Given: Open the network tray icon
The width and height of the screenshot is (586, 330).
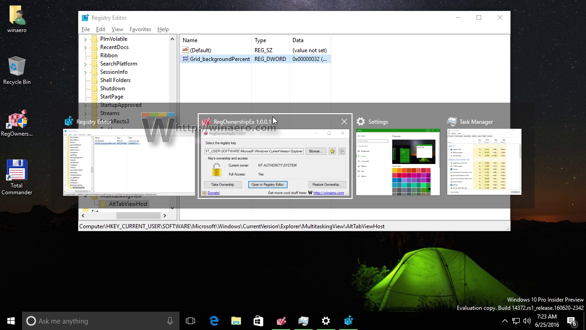Looking at the screenshot, I should click(516, 321).
